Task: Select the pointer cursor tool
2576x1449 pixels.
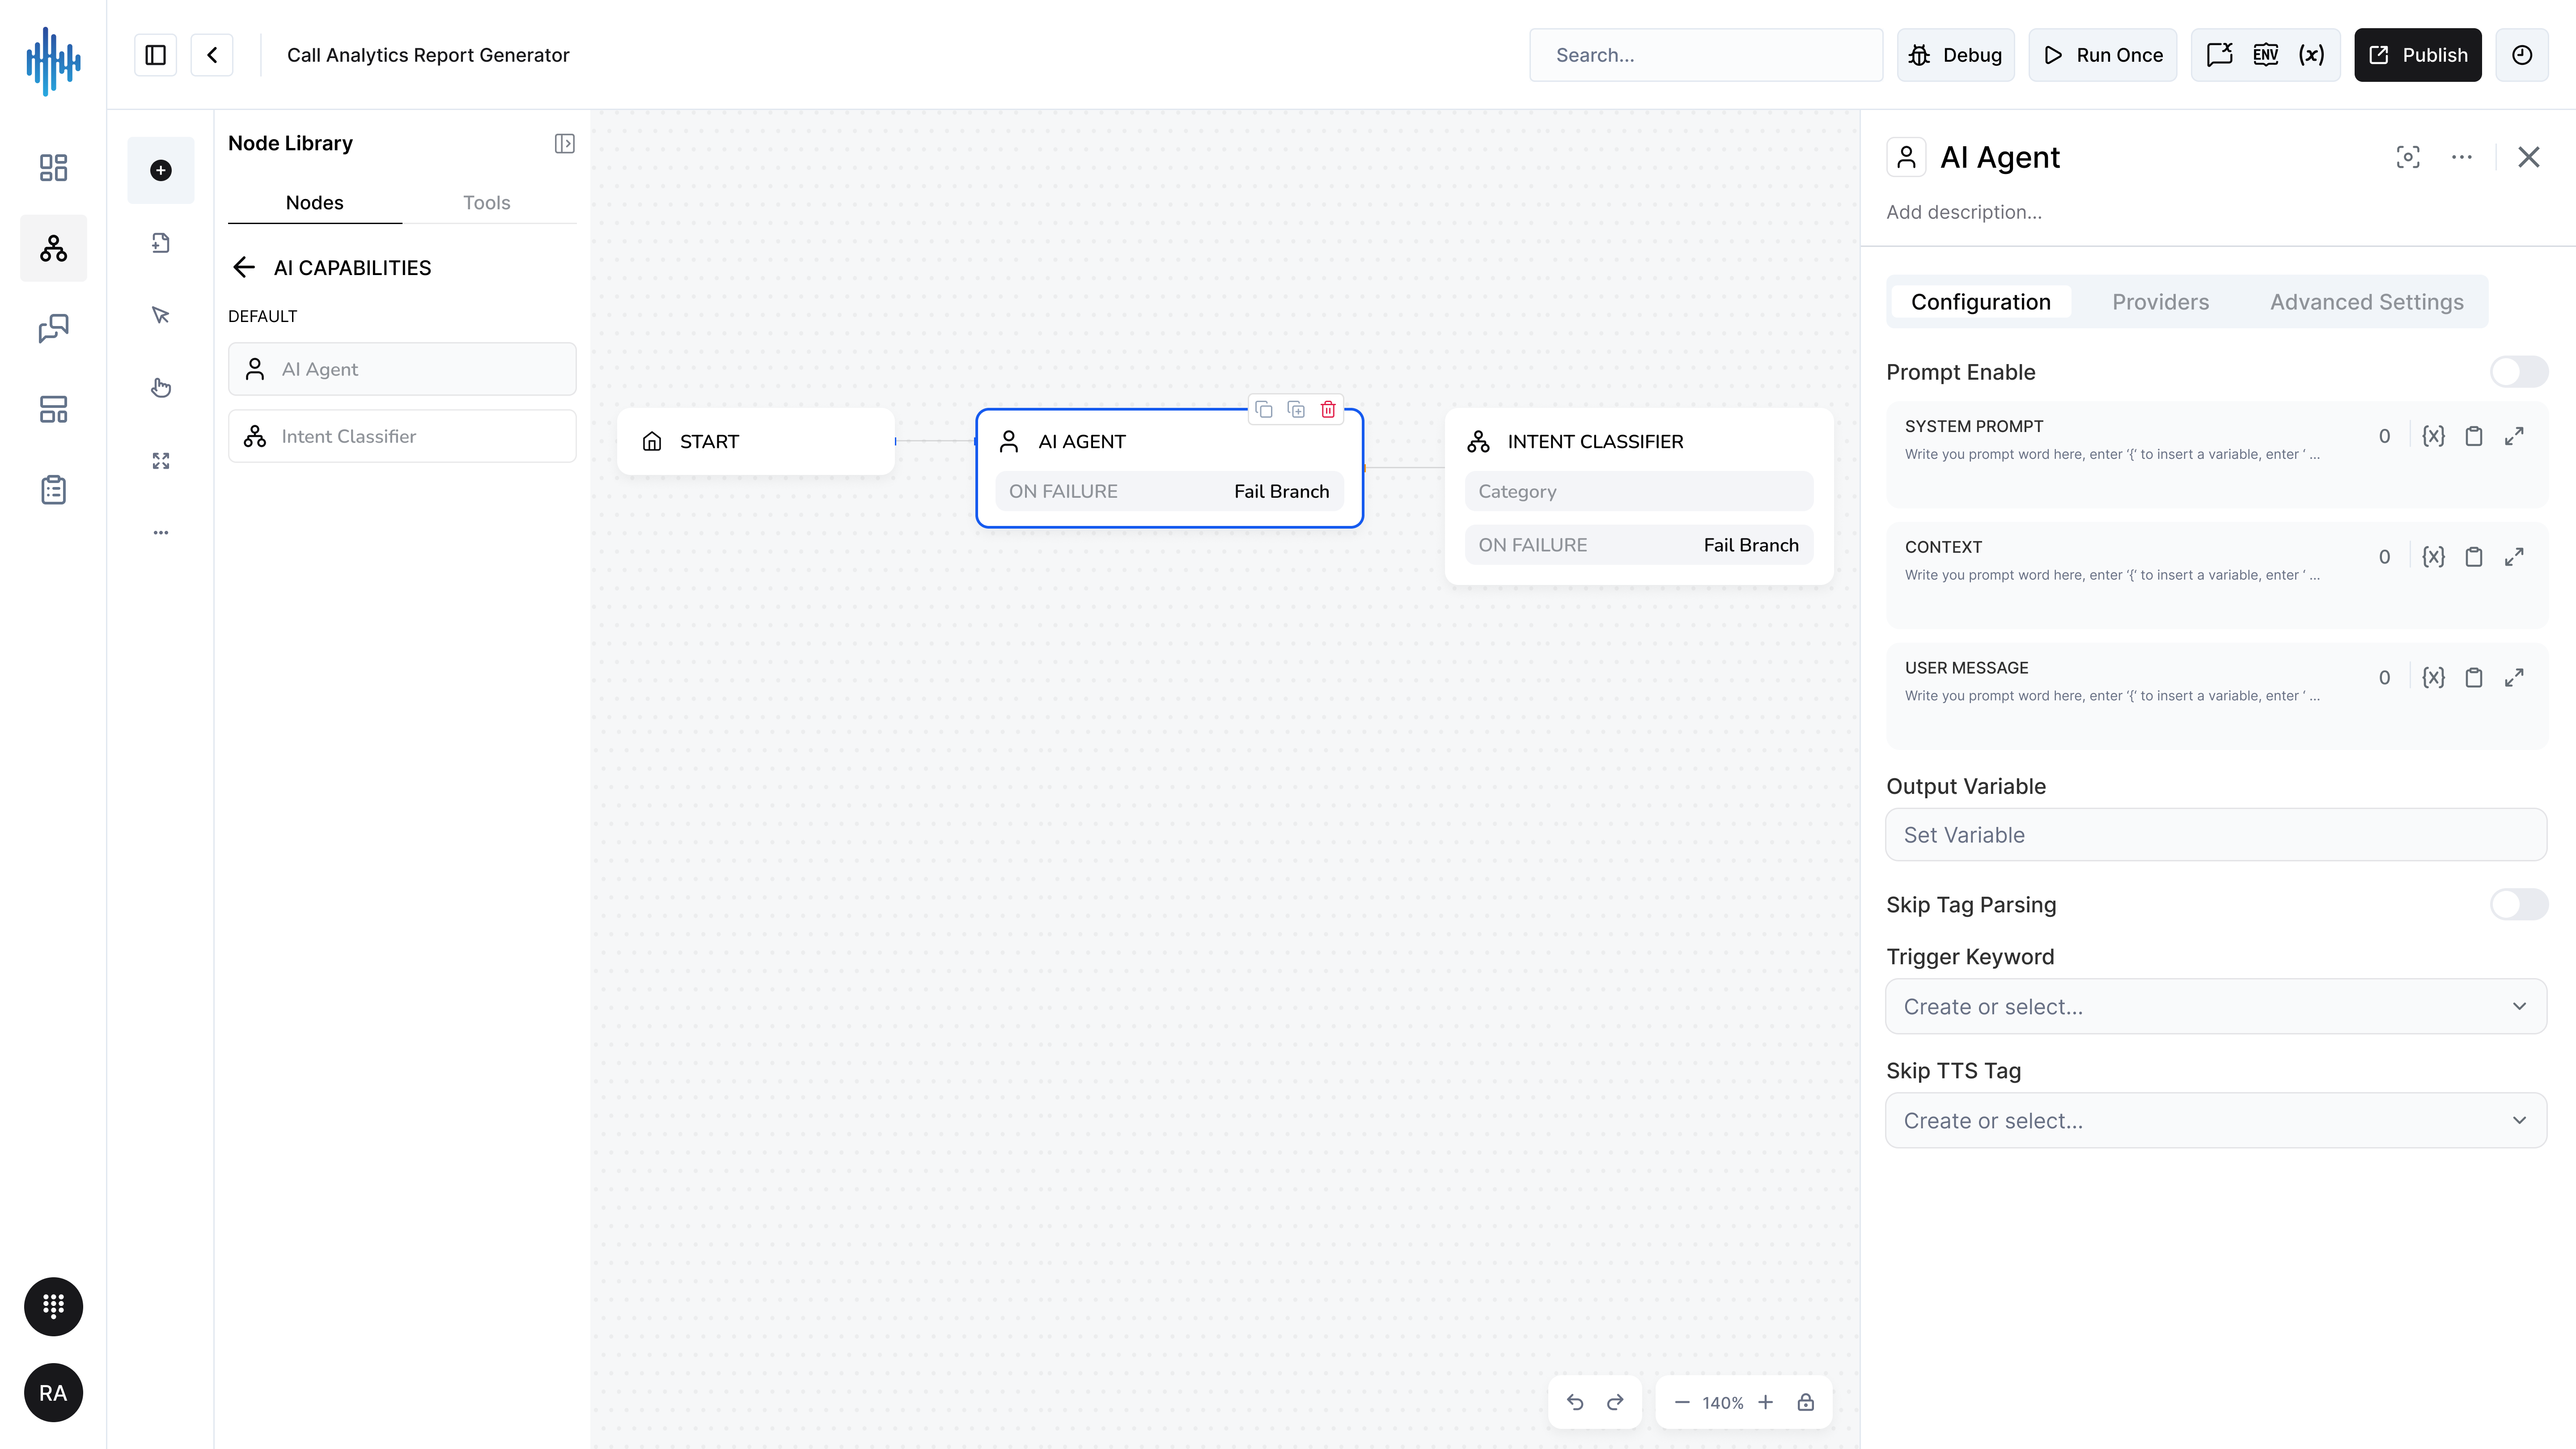Action: pyautogui.click(x=161, y=315)
